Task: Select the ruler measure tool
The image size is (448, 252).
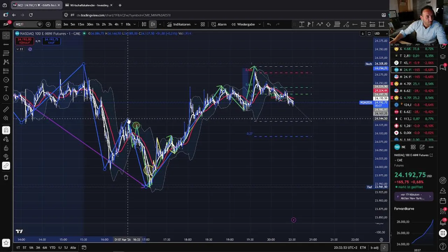Action: click(x=6, y=110)
